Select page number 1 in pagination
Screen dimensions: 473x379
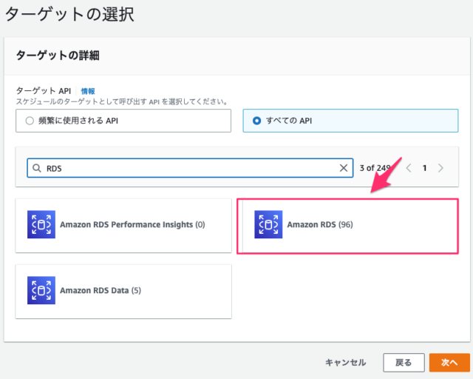[424, 168]
